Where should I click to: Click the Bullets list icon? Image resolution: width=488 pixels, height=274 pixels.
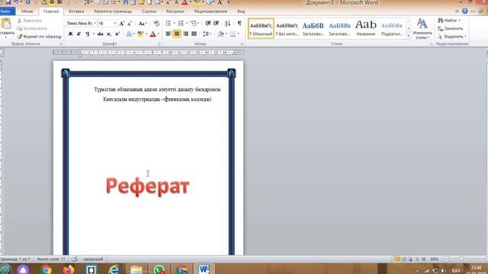click(x=169, y=24)
